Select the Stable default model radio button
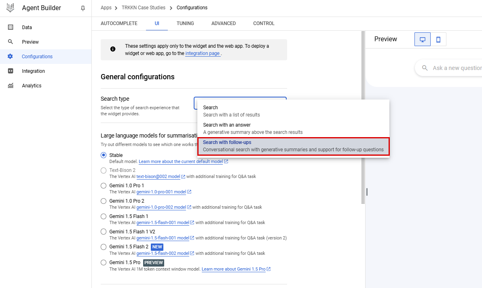Viewport: 482px width, 288px height. 103,155
